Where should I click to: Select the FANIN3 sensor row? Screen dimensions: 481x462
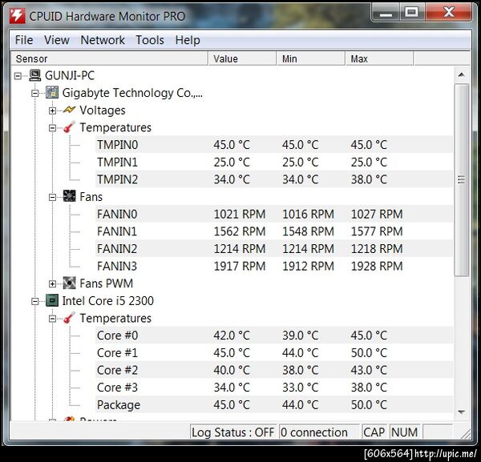[x=273, y=266]
